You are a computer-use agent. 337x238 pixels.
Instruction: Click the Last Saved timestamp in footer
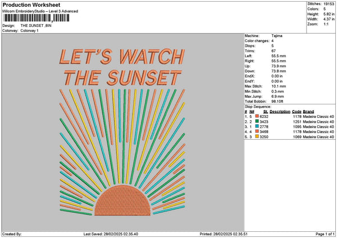110,234
